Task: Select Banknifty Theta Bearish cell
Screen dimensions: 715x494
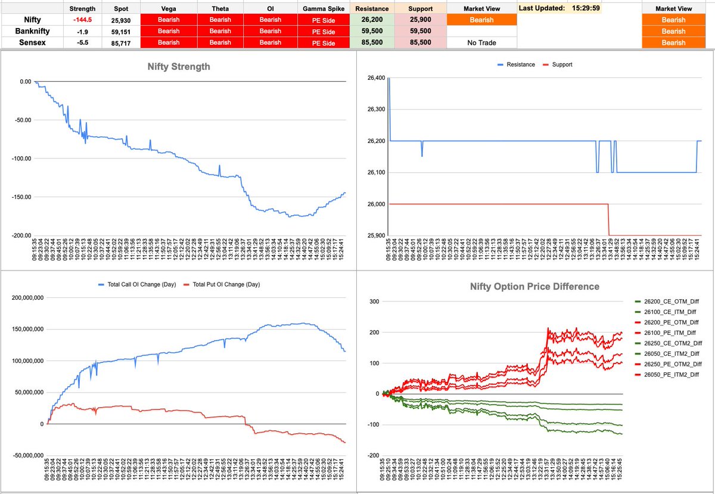Action: (220, 31)
